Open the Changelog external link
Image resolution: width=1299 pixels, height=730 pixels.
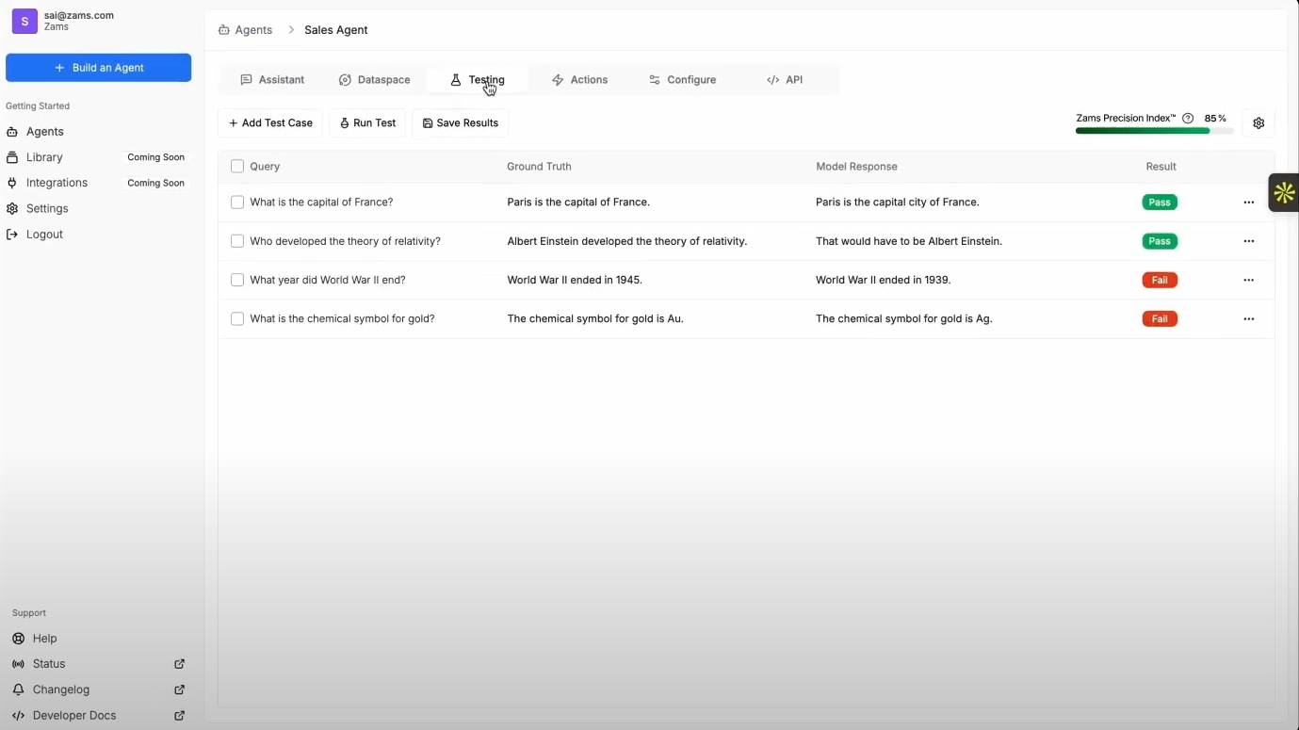click(60, 689)
